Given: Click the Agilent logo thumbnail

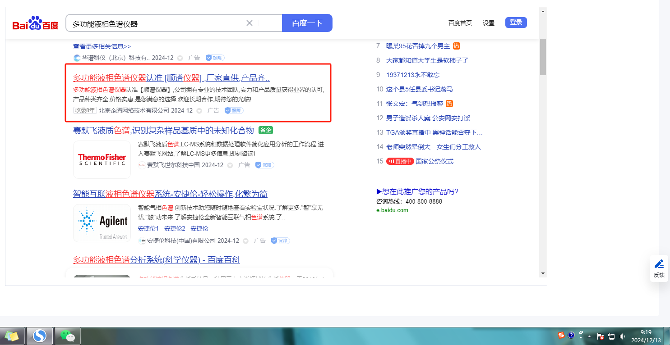Looking at the screenshot, I should (102, 223).
